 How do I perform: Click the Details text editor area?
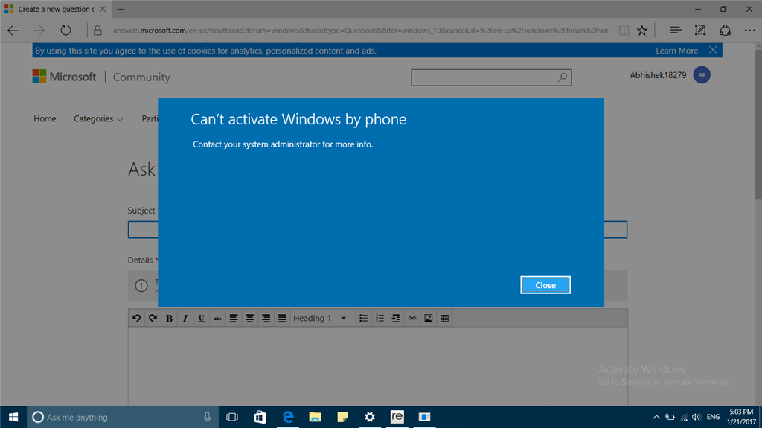(x=377, y=366)
